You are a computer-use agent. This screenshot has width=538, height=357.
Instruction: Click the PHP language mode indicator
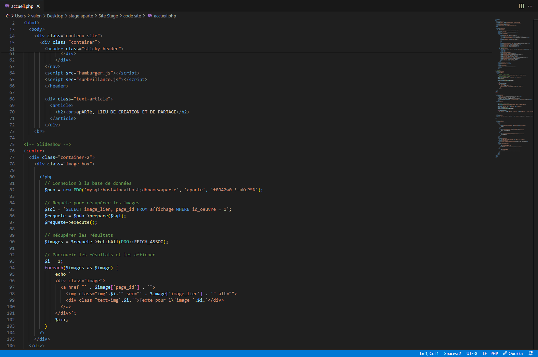pyautogui.click(x=494, y=354)
